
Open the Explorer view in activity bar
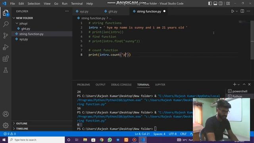coord(6,13)
